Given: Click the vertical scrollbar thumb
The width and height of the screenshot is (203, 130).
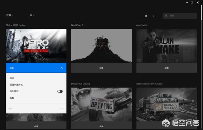Looking at the screenshot, I should (202, 13).
